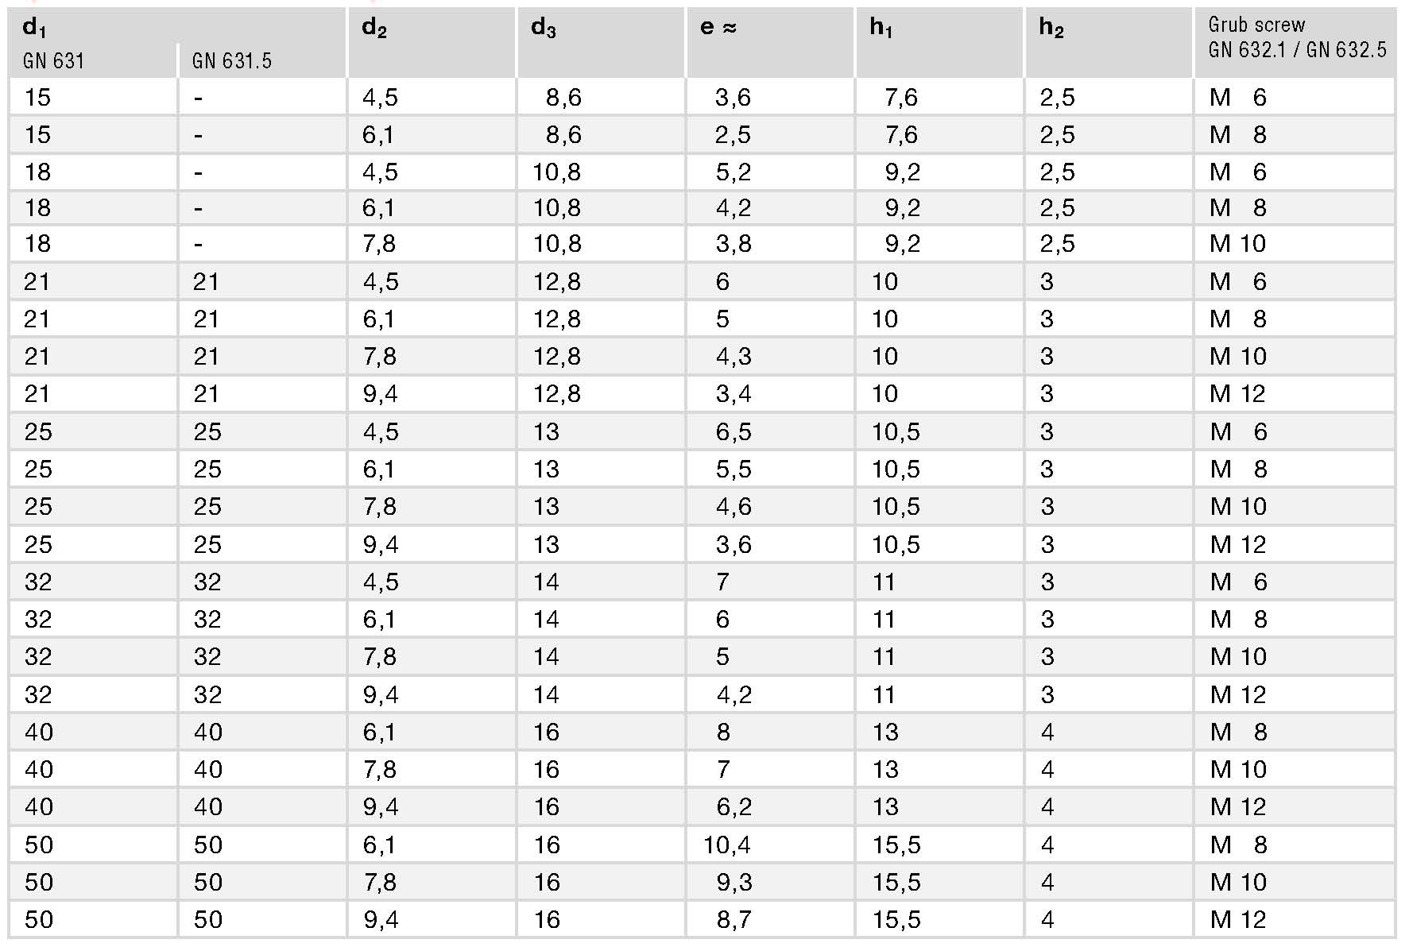Click the GN 631.5 sub-header
The width and height of the screenshot is (1409, 947).
pyautogui.click(x=232, y=61)
